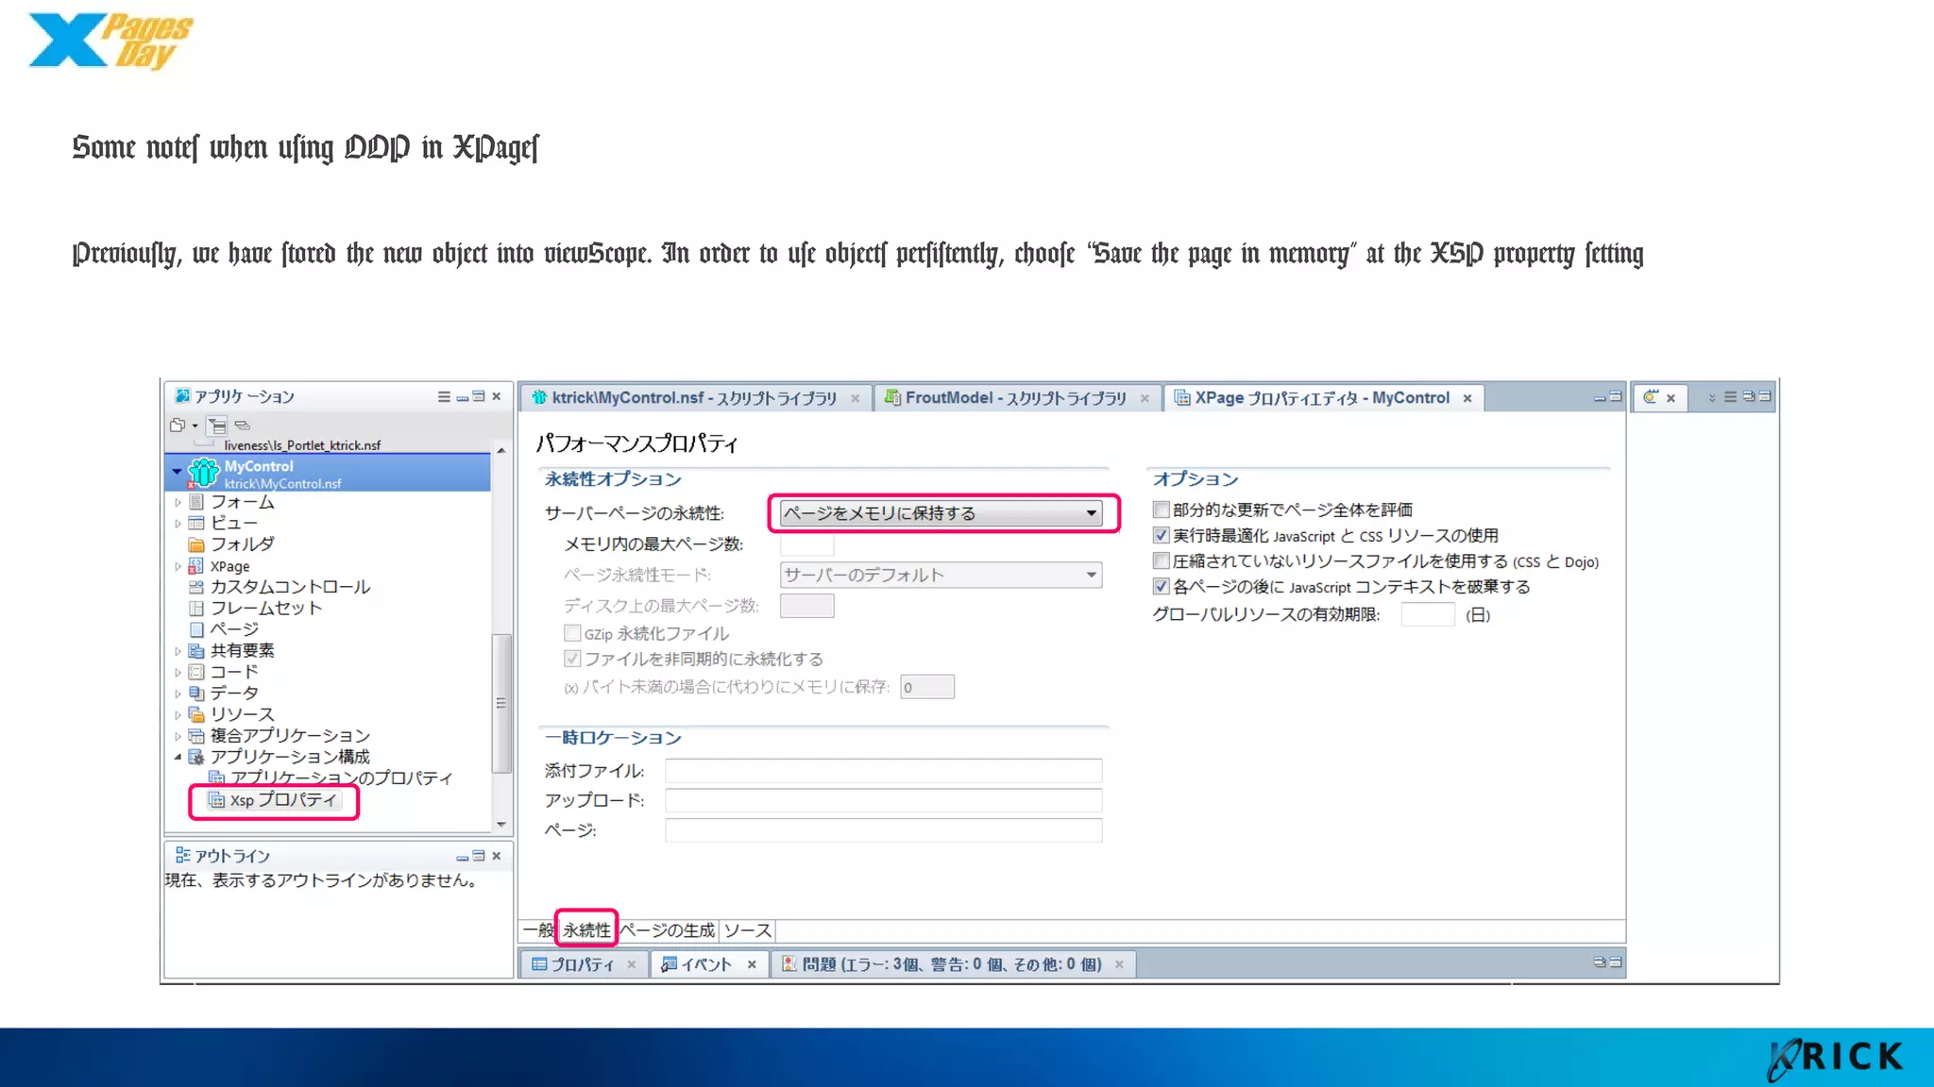Open the ページ永続性モード dropdown

pos(941,575)
